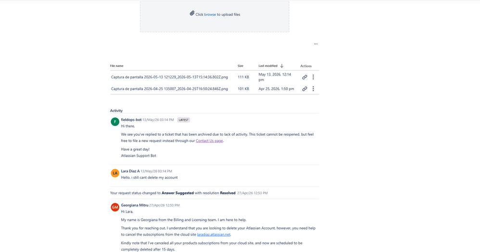The width and height of the screenshot is (480, 252).
Task: Click the browse link to upload files
Action: (x=210, y=14)
